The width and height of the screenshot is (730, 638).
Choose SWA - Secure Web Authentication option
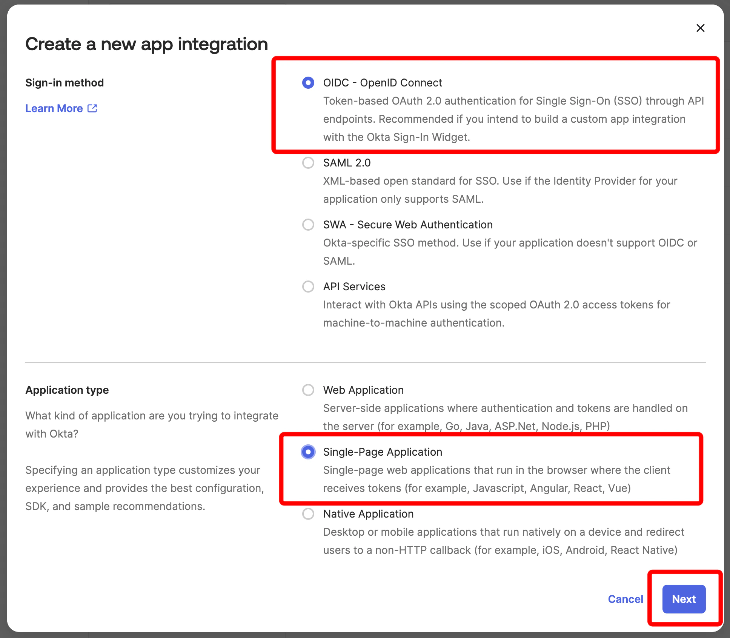pyautogui.click(x=308, y=225)
